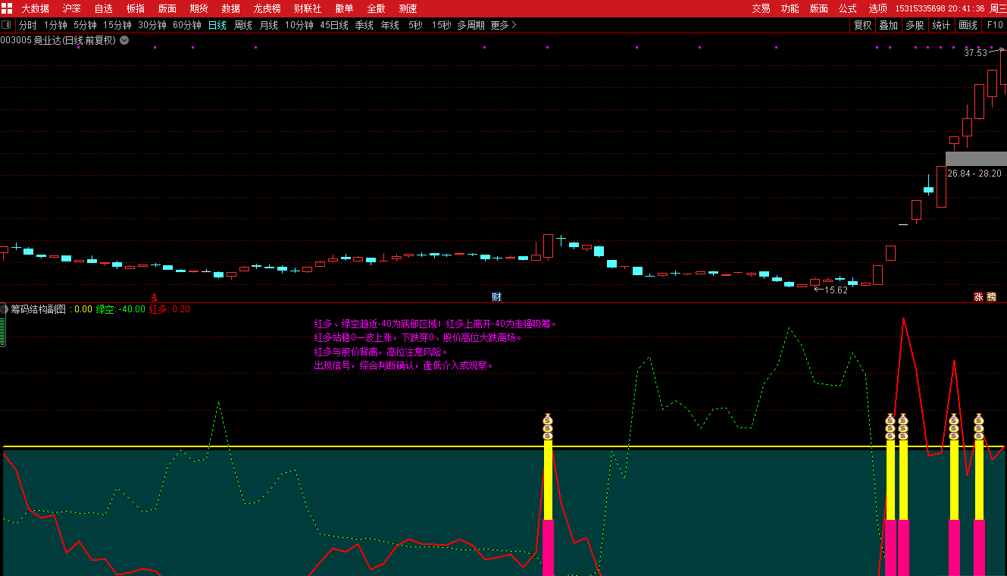Open the 期货 menu

[x=199, y=8]
